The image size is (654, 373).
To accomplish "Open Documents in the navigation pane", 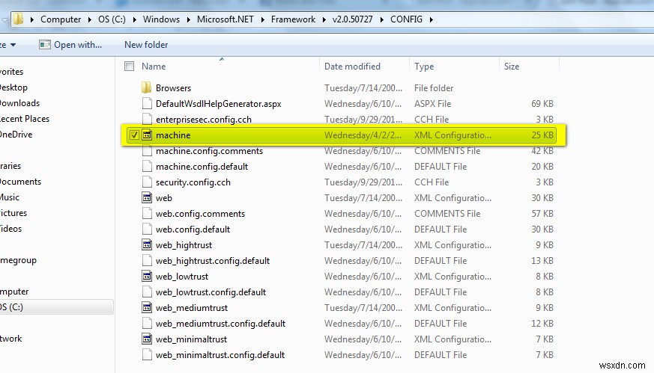I will 20,182.
